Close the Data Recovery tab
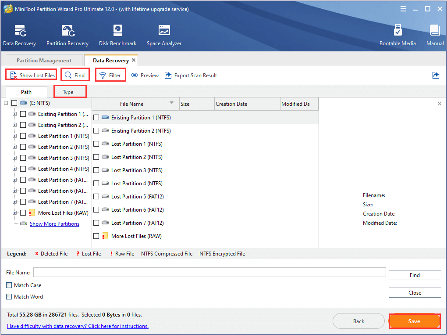447x335 pixels. (x=133, y=60)
